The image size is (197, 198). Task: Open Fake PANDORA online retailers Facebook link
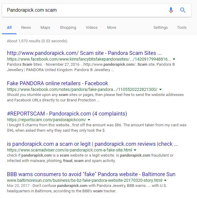pos(57,83)
